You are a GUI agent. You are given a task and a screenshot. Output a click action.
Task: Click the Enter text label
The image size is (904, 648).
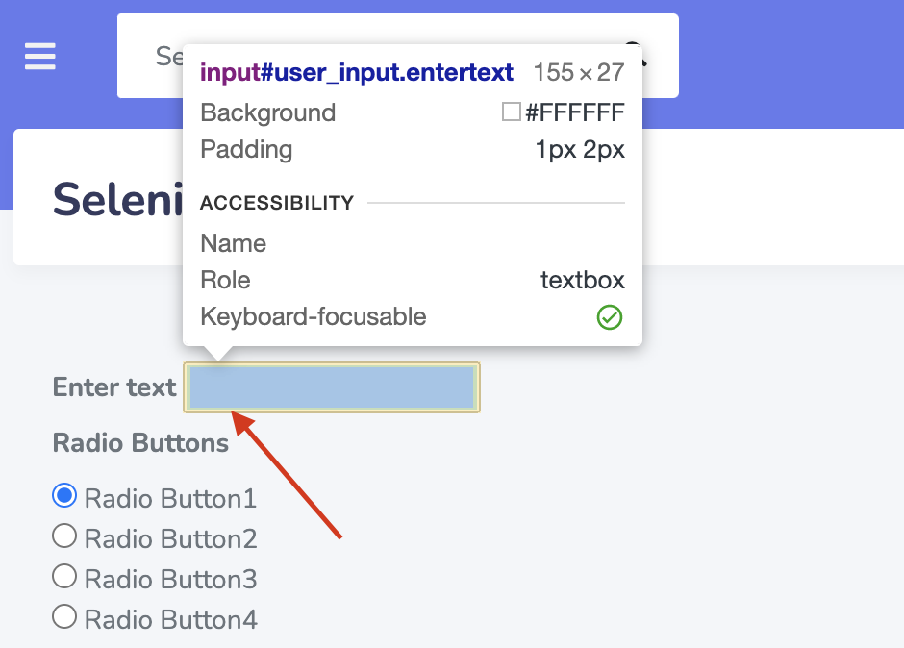click(x=114, y=386)
